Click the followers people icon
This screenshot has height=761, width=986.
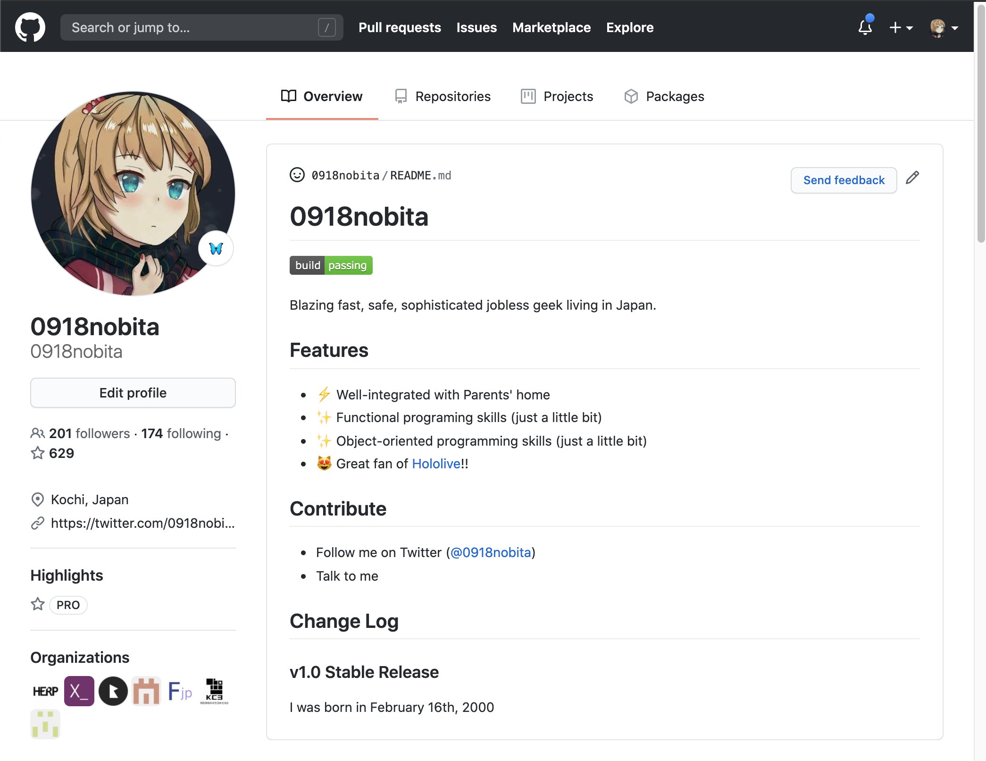[x=38, y=433]
